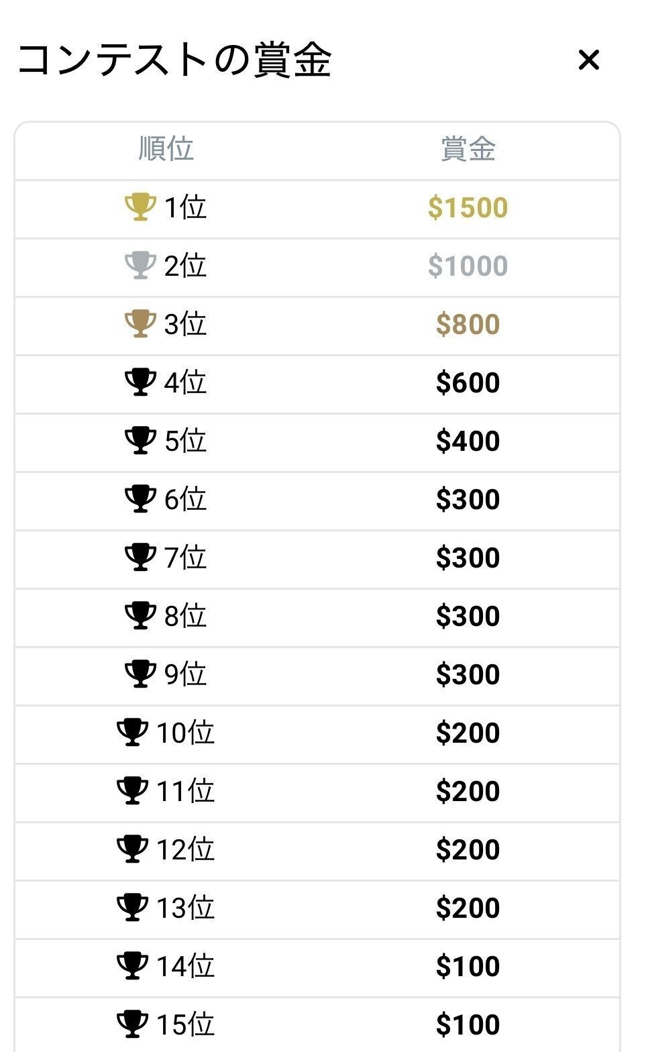Click the silver trophy icon for 2位
Image resolution: width=646 pixels, height=1052 pixels.
pyautogui.click(x=140, y=266)
